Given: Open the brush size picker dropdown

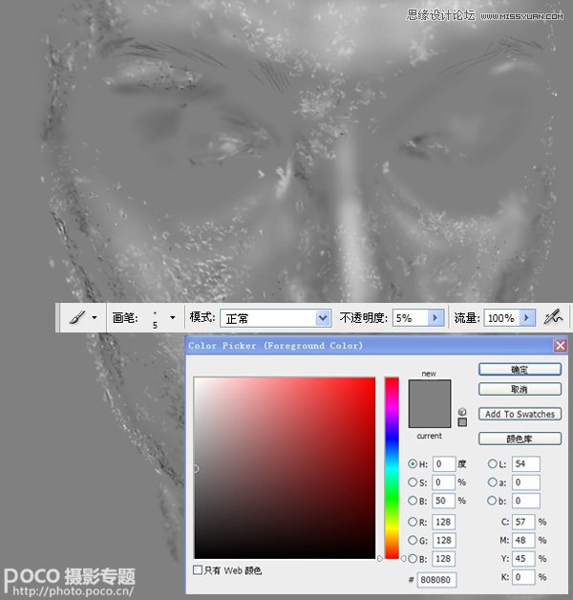Looking at the screenshot, I should pos(173,317).
